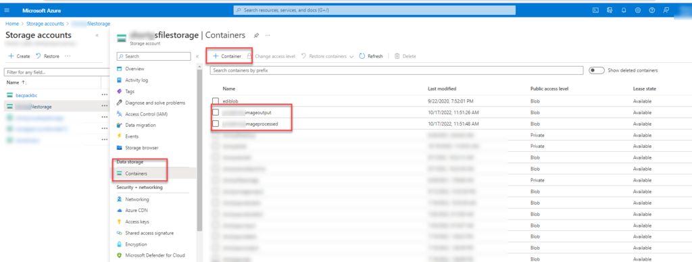Screen dimensions: 692x262
Task: Select the imageoutput container checkbox
Action: (216, 113)
